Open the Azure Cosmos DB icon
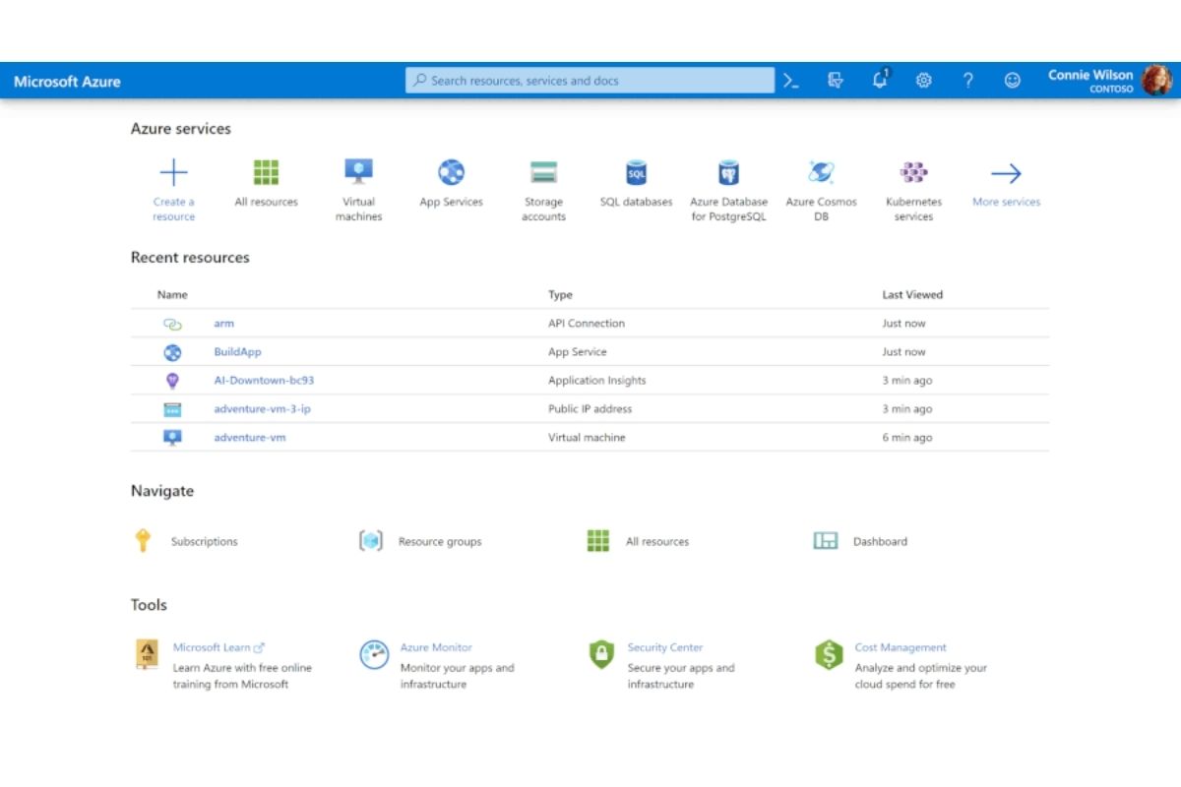The image size is (1181, 787). pyautogui.click(x=821, y=172)
